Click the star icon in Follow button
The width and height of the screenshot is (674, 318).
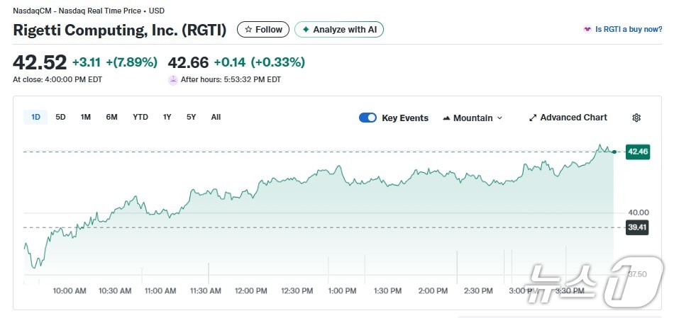[248, 30]
